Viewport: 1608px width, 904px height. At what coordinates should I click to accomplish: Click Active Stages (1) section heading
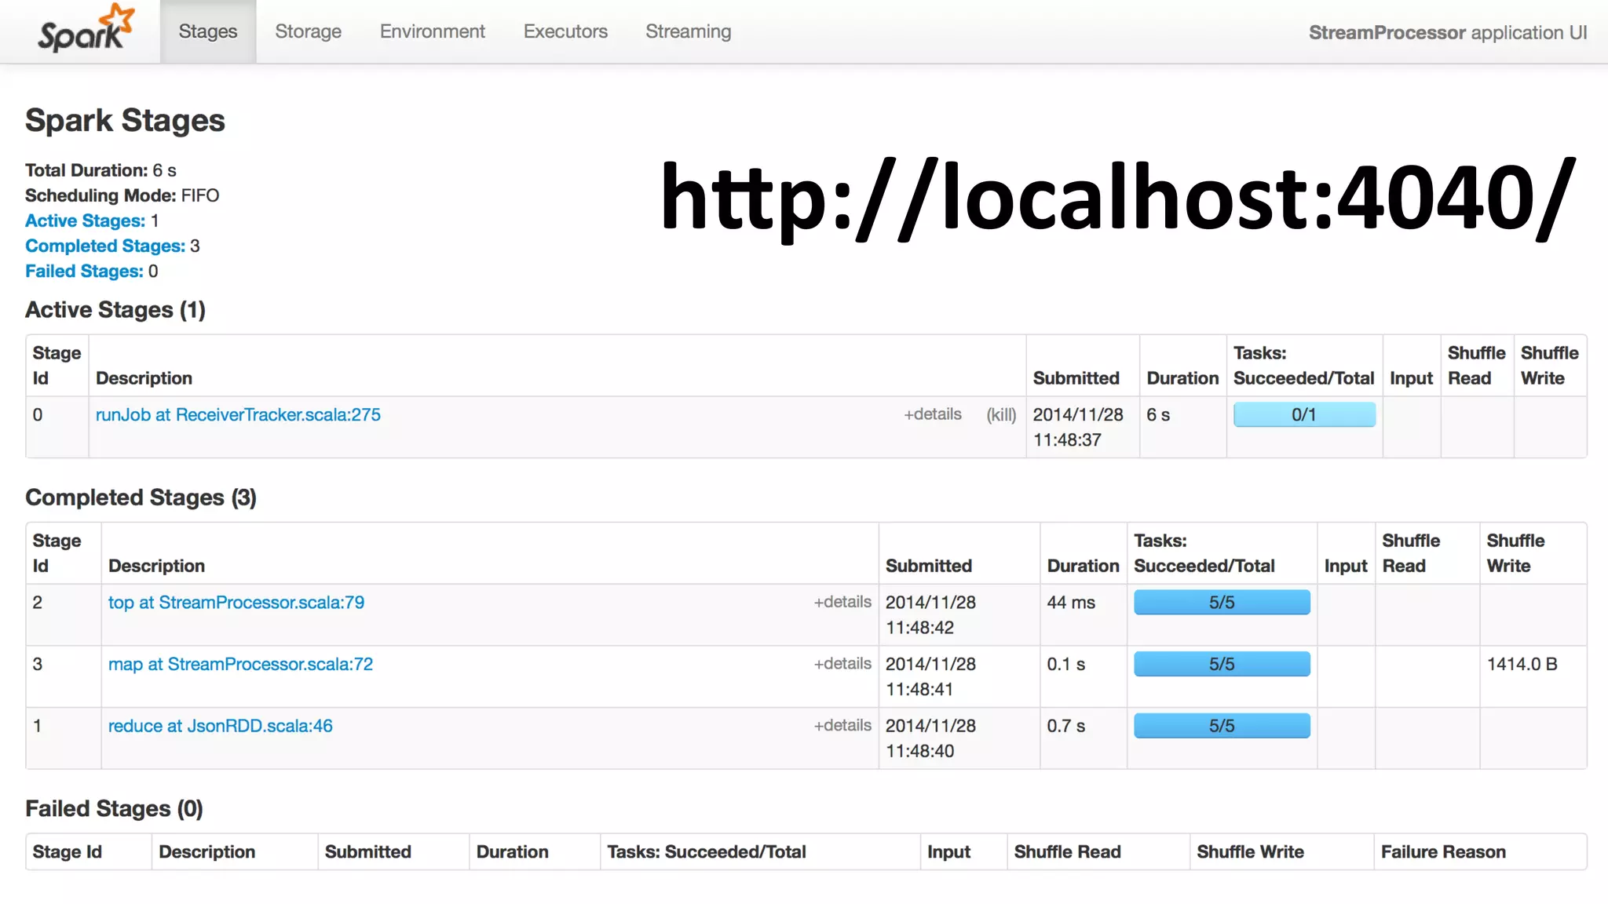[115, 309]
